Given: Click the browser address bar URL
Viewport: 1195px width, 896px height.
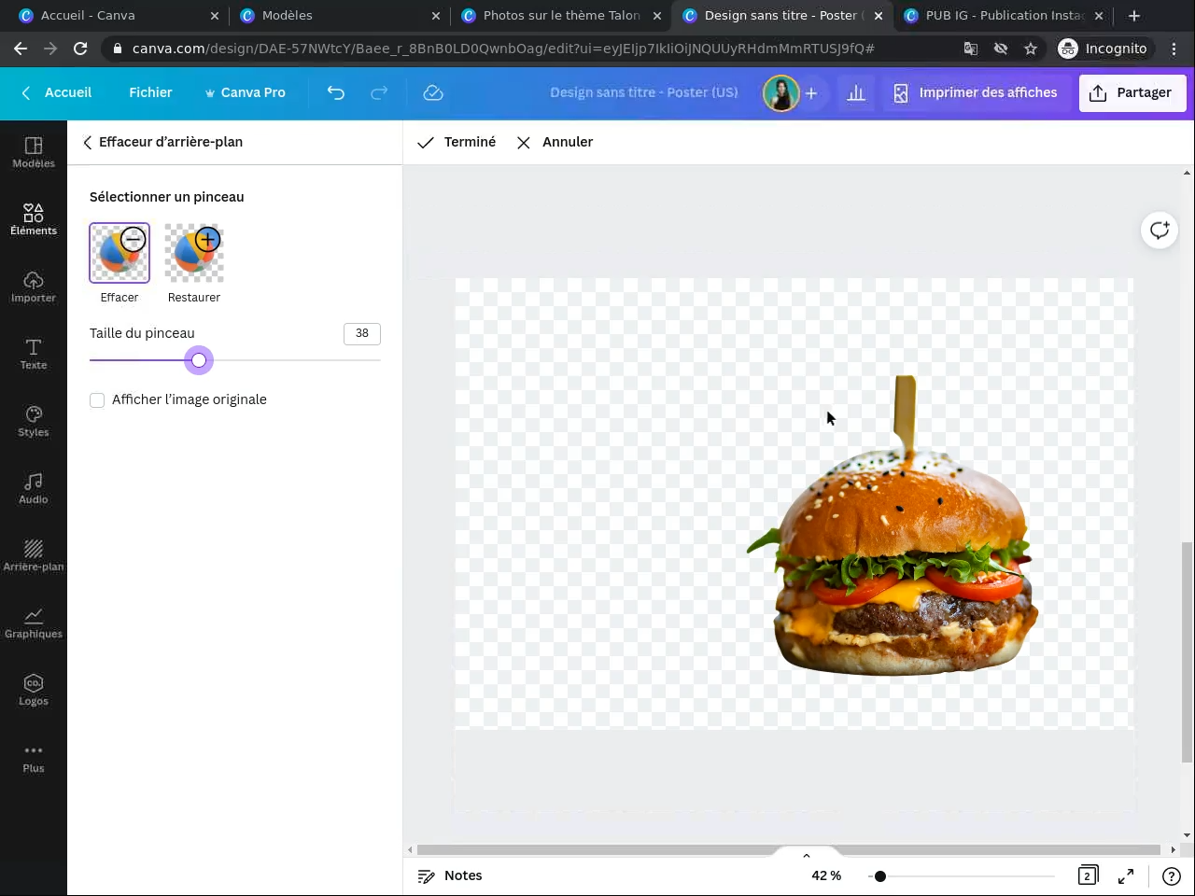Looking at the screenshot, I should [503, 49].
